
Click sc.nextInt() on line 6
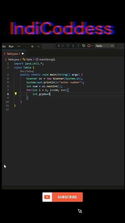coord(51,86)
